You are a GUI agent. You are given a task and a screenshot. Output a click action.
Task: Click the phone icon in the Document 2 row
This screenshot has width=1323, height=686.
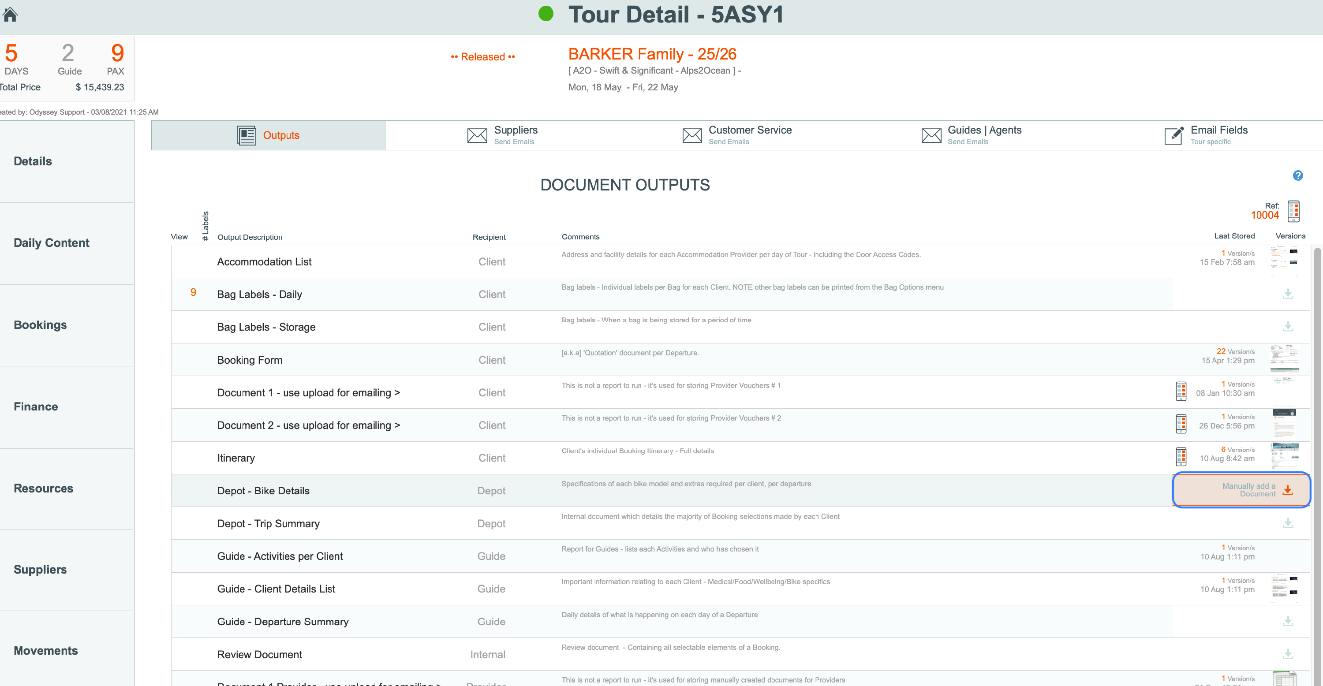pos(1181,424)
